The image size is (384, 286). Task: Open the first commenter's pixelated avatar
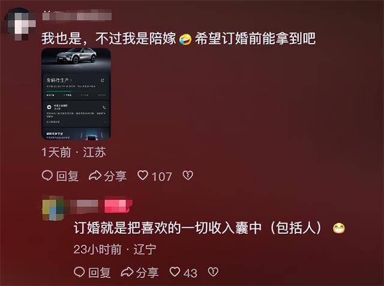[20, 24]
